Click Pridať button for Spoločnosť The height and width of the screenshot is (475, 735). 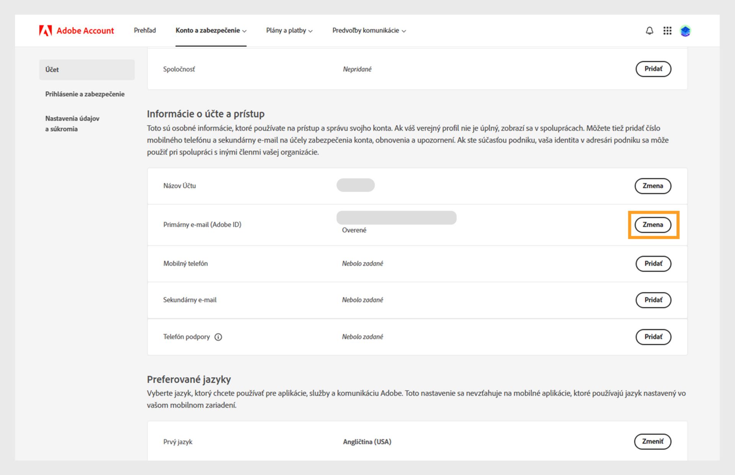pyautogui.click(x=653, y=69)
